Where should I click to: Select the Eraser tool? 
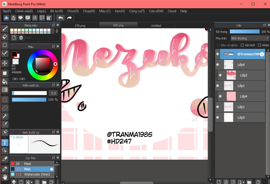tap(5, 36)
